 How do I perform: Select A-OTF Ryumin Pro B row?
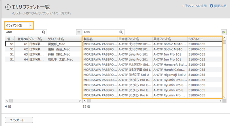click(x=152, y=80)
